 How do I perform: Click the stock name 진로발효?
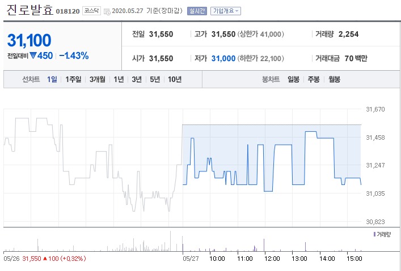29,10
